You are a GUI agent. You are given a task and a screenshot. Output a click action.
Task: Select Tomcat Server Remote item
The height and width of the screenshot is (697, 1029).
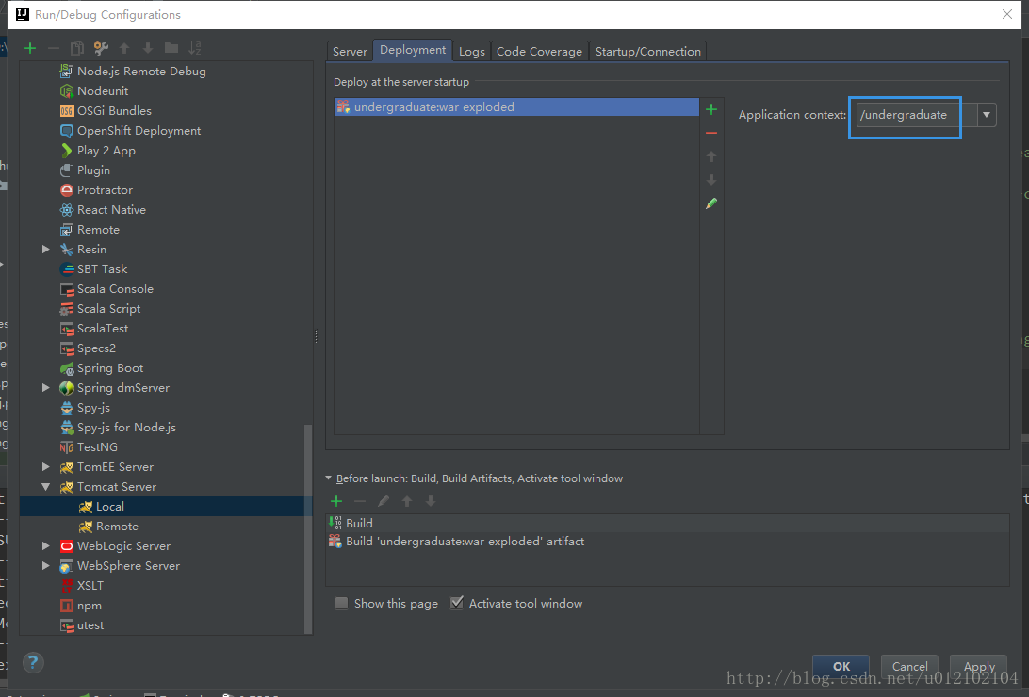coord(108,526)
